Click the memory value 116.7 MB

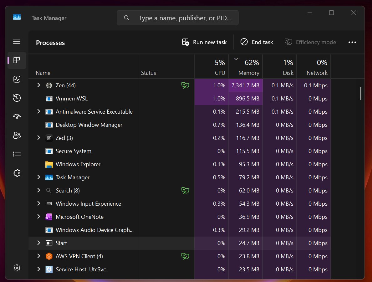(247, 138)
